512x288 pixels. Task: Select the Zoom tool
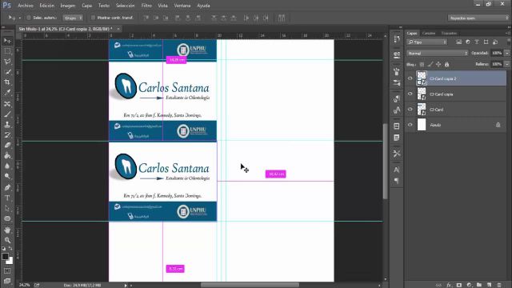point(7,240)
